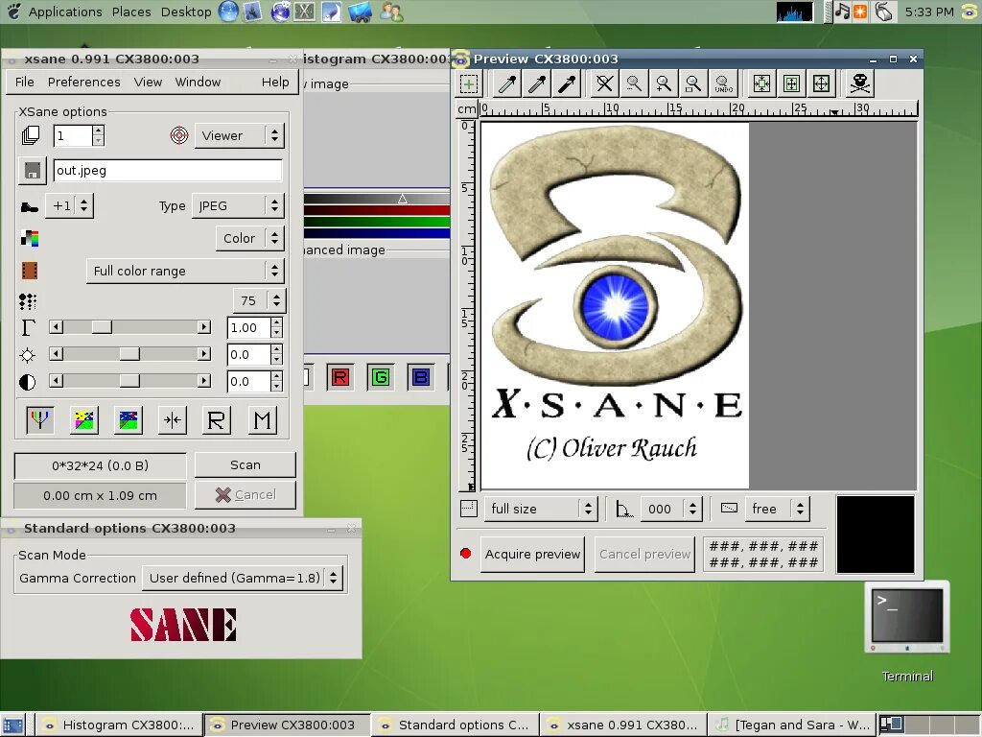Click the music note tray icon
This screenshot has height=737, width=982.
click(x=842, y=12)
